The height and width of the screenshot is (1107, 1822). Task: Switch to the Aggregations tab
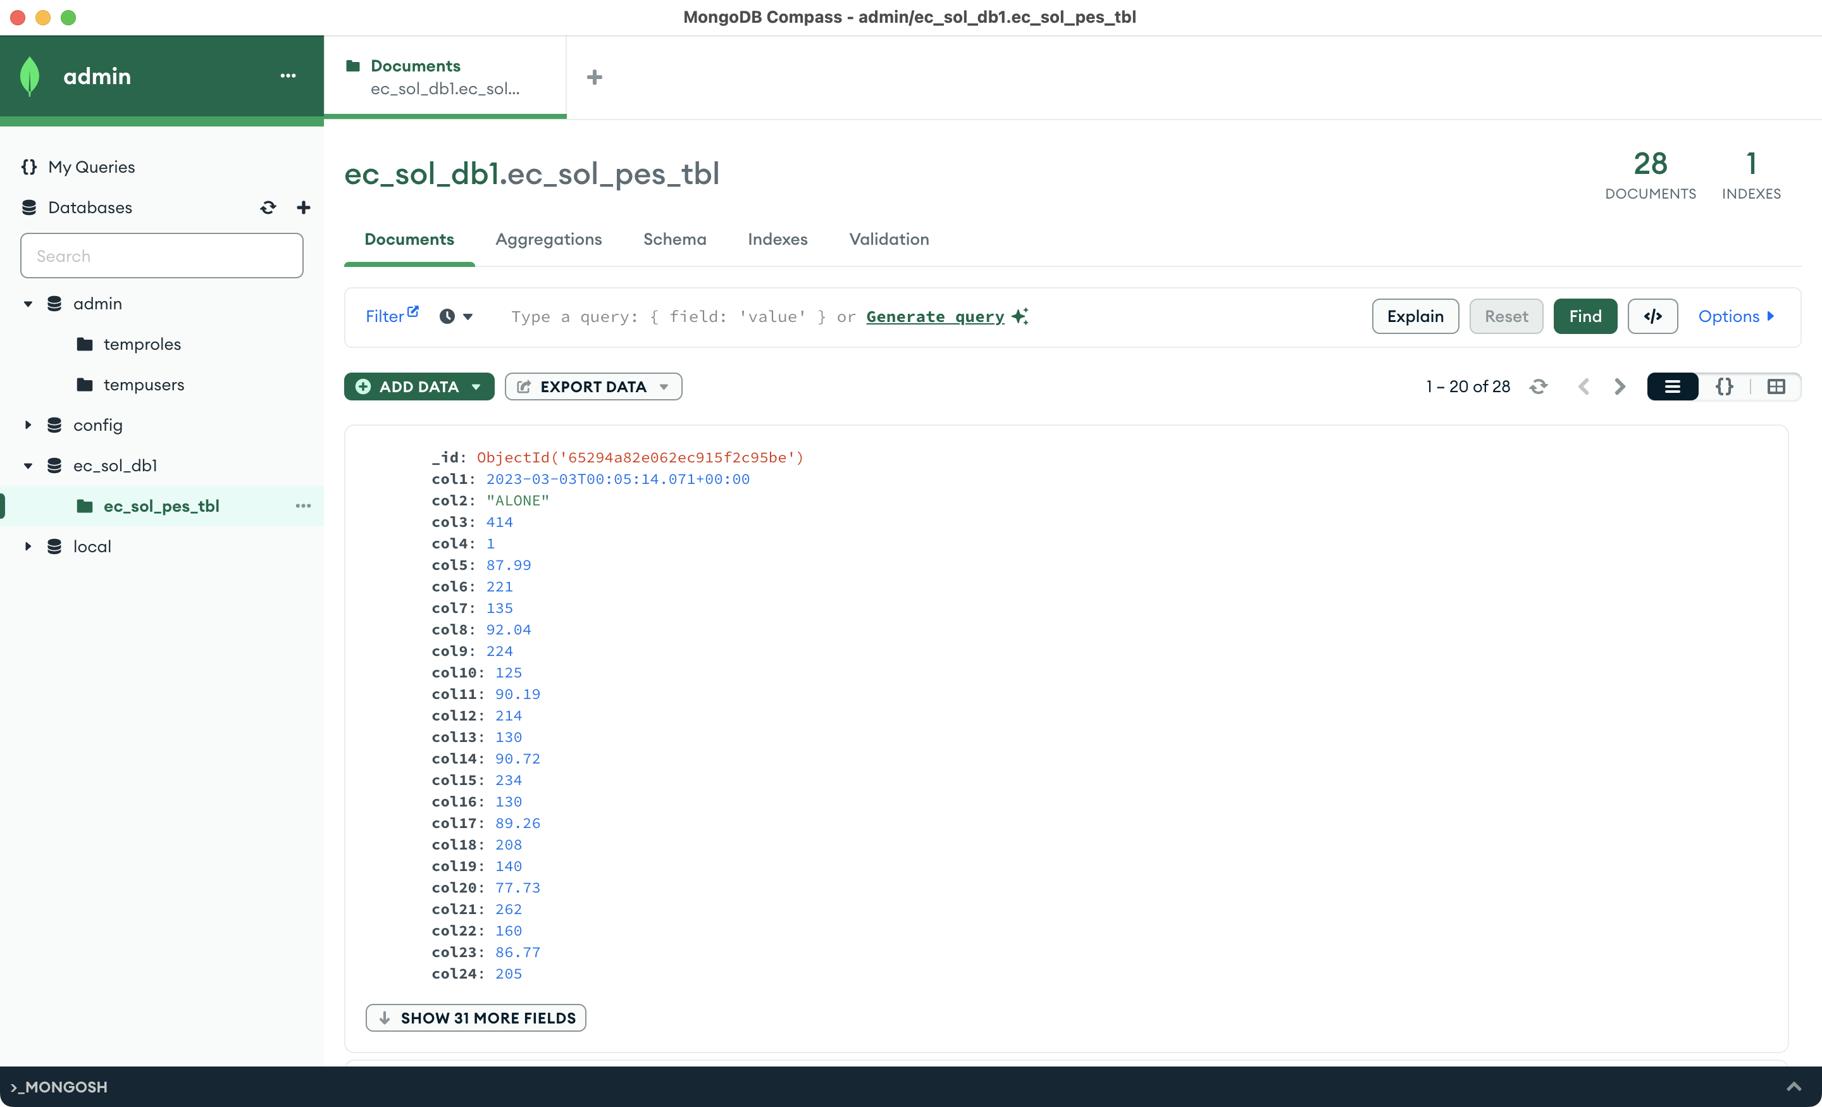click(x=548, y=239)
